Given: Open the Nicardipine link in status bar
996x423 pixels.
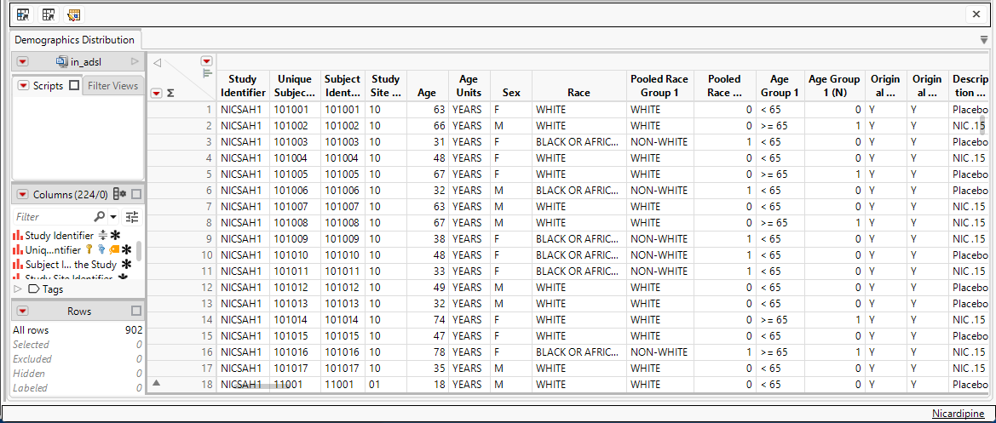Looking at the screenshot, I should (x=960, y=413).
